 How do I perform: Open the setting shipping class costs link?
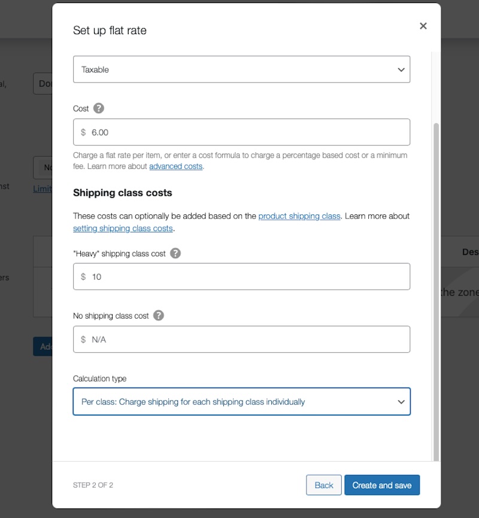tap(123, 228)
